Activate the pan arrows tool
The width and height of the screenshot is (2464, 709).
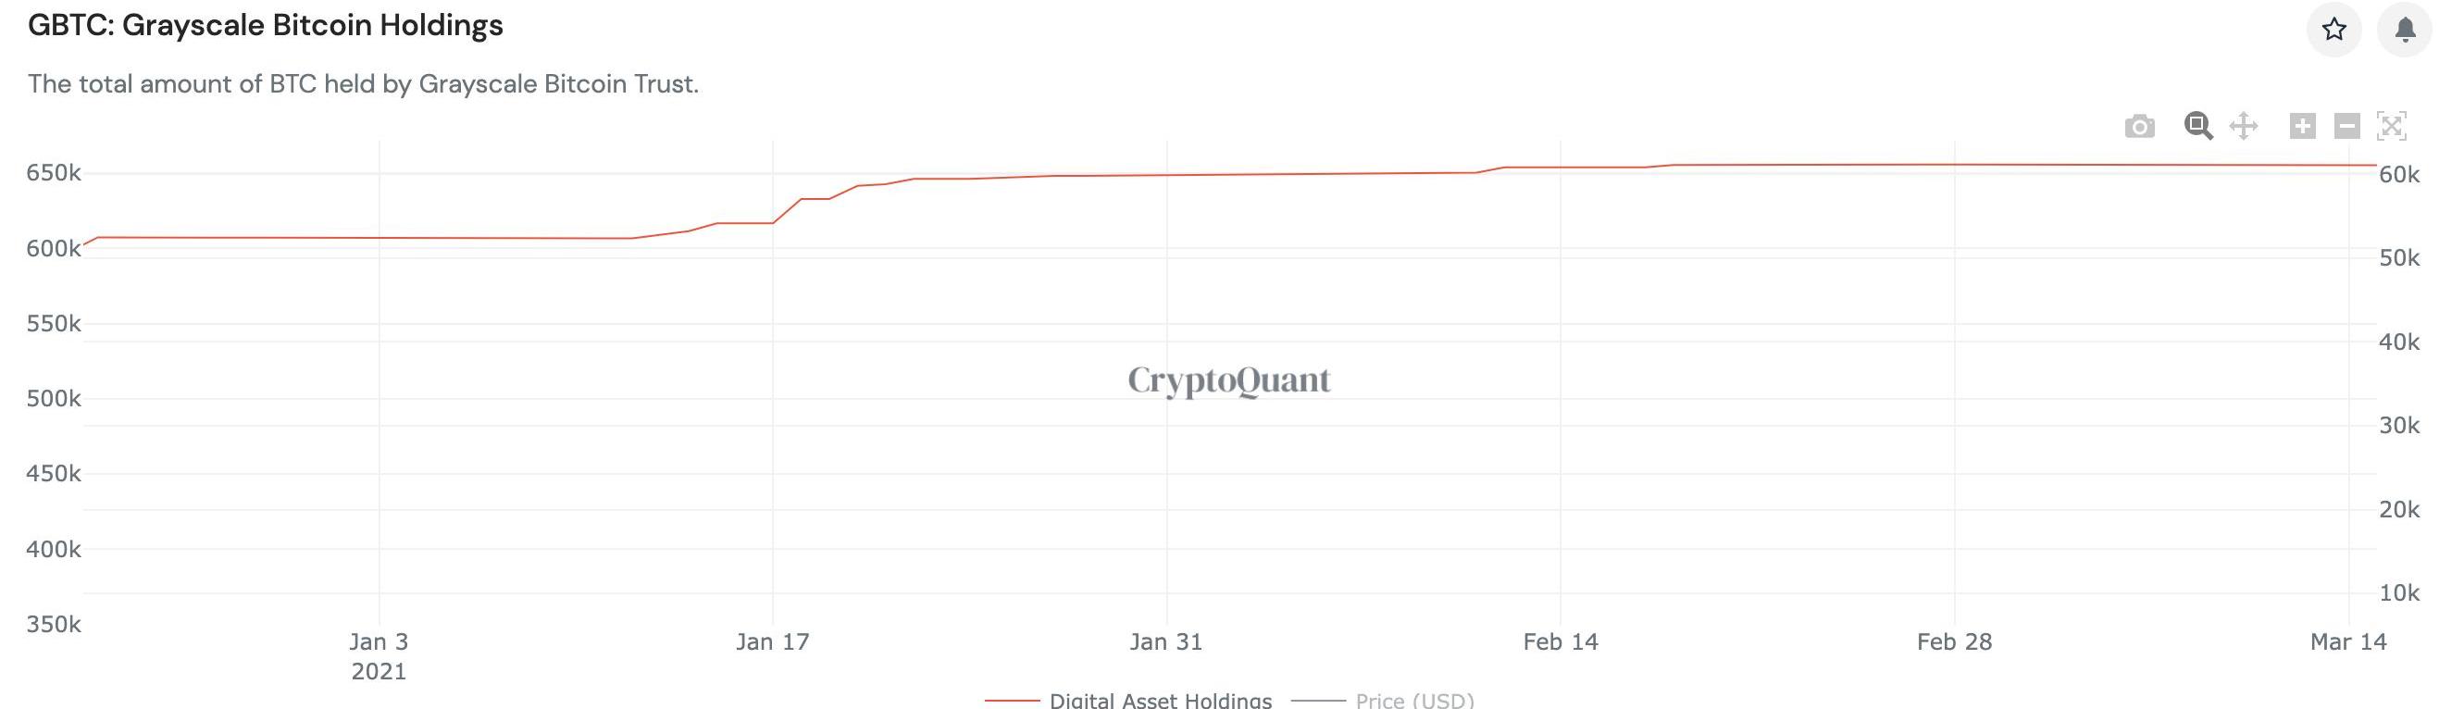(2243, 126)
